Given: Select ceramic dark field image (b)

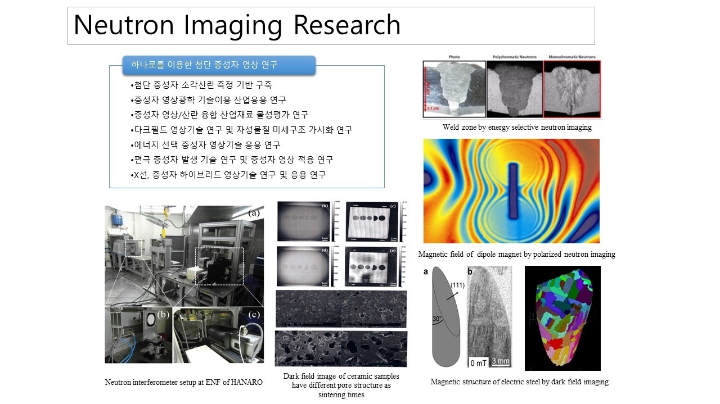Looking at the screenshot, I should pos(304,221).
